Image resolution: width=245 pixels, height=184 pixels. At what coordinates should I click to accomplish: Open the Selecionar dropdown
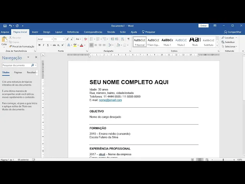[x=229, y=46]
